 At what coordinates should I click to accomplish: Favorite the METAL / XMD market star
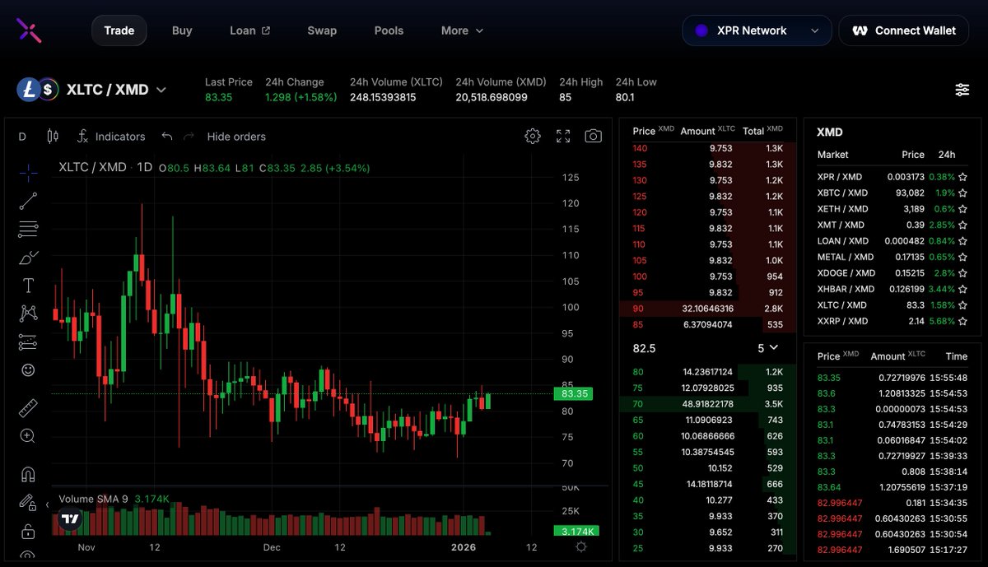tap(962, 258)
